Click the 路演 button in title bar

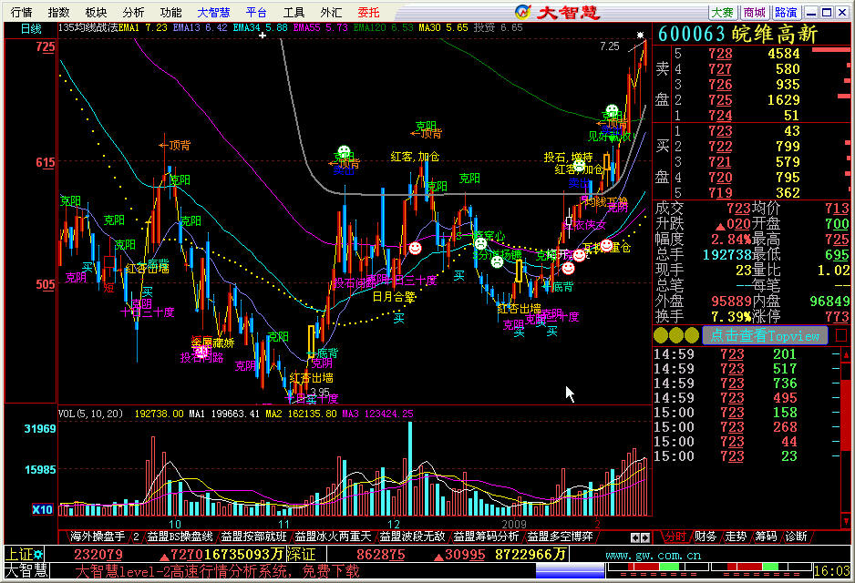[x=787, y=12]
